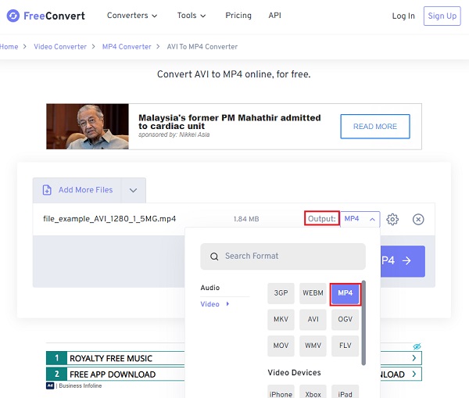This screenshot has height=398, width=469.
Task: Open Video Converter breadcrumb link
Action: (60, 47)
